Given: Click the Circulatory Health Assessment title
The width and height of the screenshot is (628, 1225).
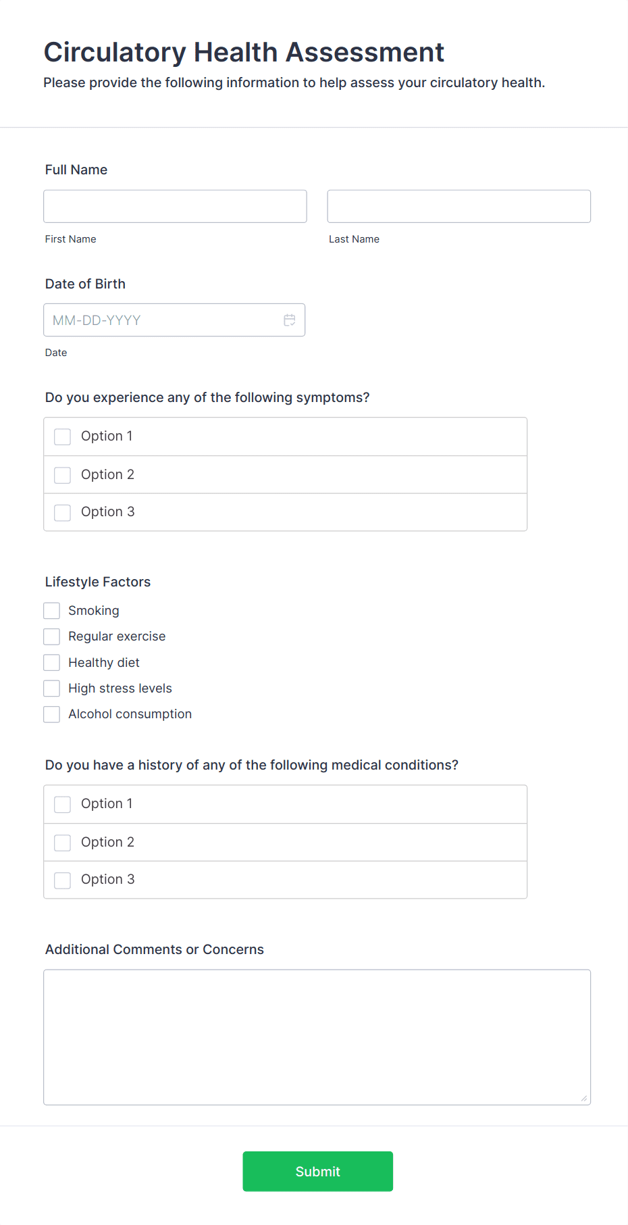Looking at the screenshot, I should (244, 52).
